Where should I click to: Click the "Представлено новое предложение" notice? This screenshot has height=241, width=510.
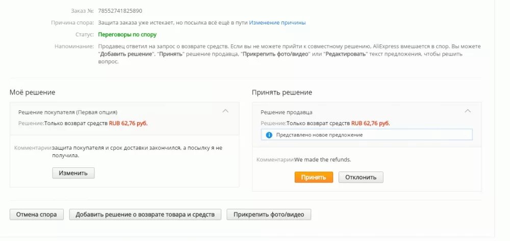click(x=319, y=135)
